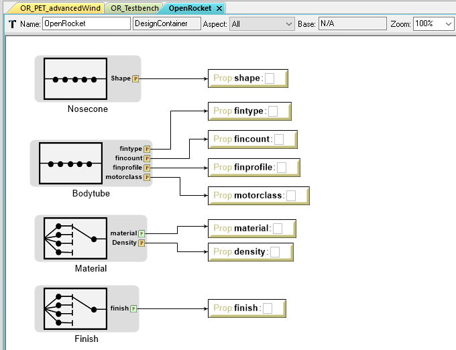This screenshot has height=350, width=456.
Task: Select the Material alternative container icon
Action: click(x=75, y=239)
